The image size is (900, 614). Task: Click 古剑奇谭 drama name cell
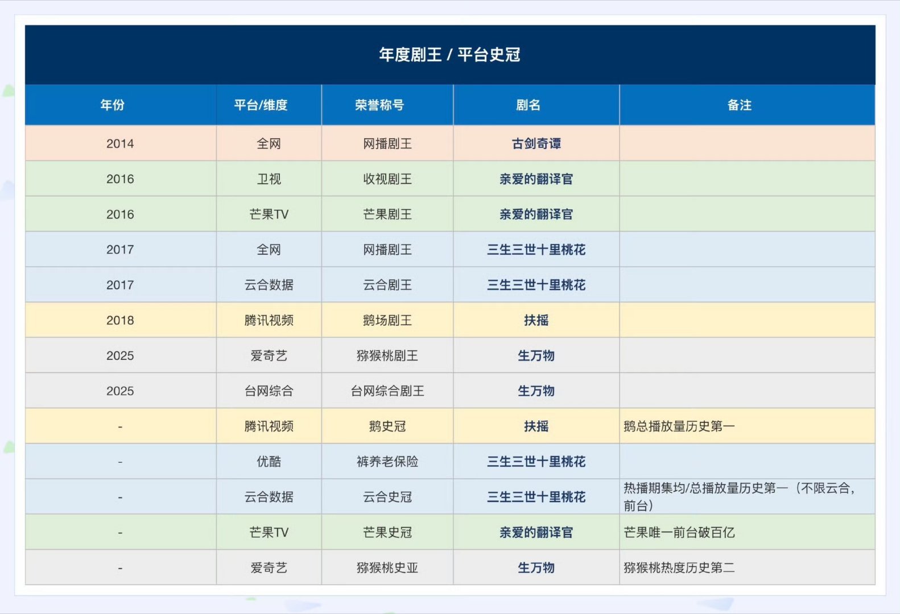point(536,144)
